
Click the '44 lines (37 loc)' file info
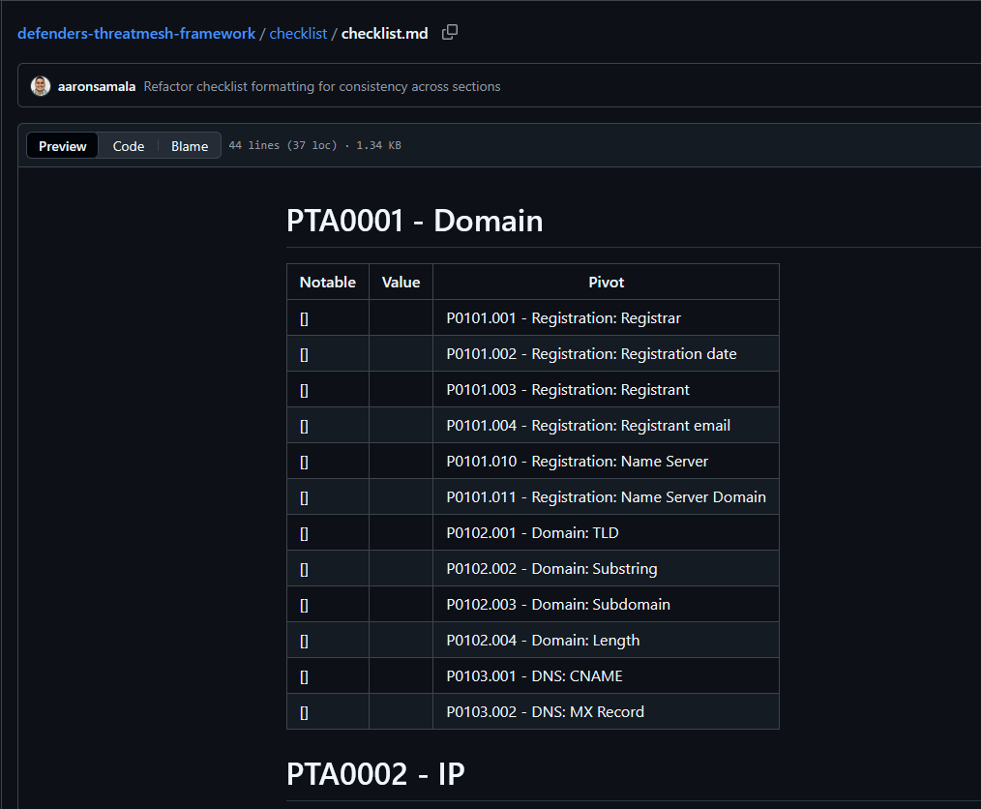(x=282, y=146)
